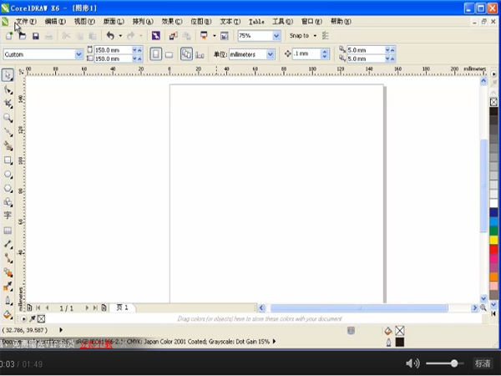Open the Application Launcher icon
Screen dimensions: 501x376
click(x=204, y=35)
